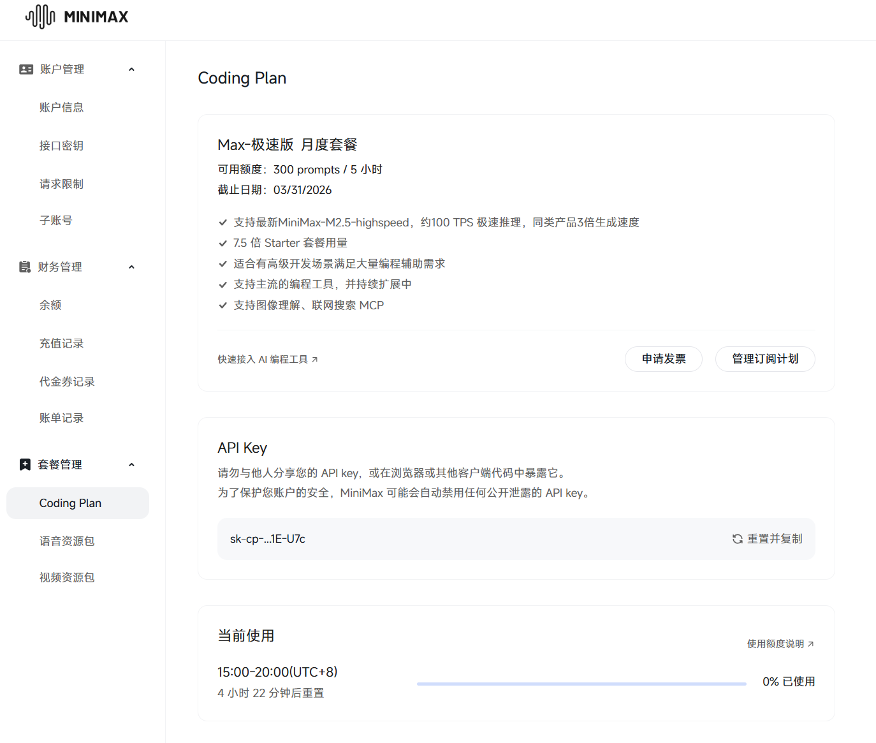876x743 pixels.
Task: Collapse the 财务管理 section chevron
Action: [x=131, y=267]
